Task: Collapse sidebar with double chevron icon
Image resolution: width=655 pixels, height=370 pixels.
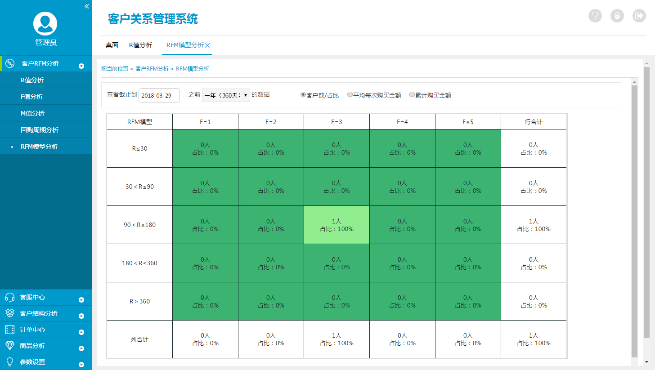Action: (x=87, y=6)
